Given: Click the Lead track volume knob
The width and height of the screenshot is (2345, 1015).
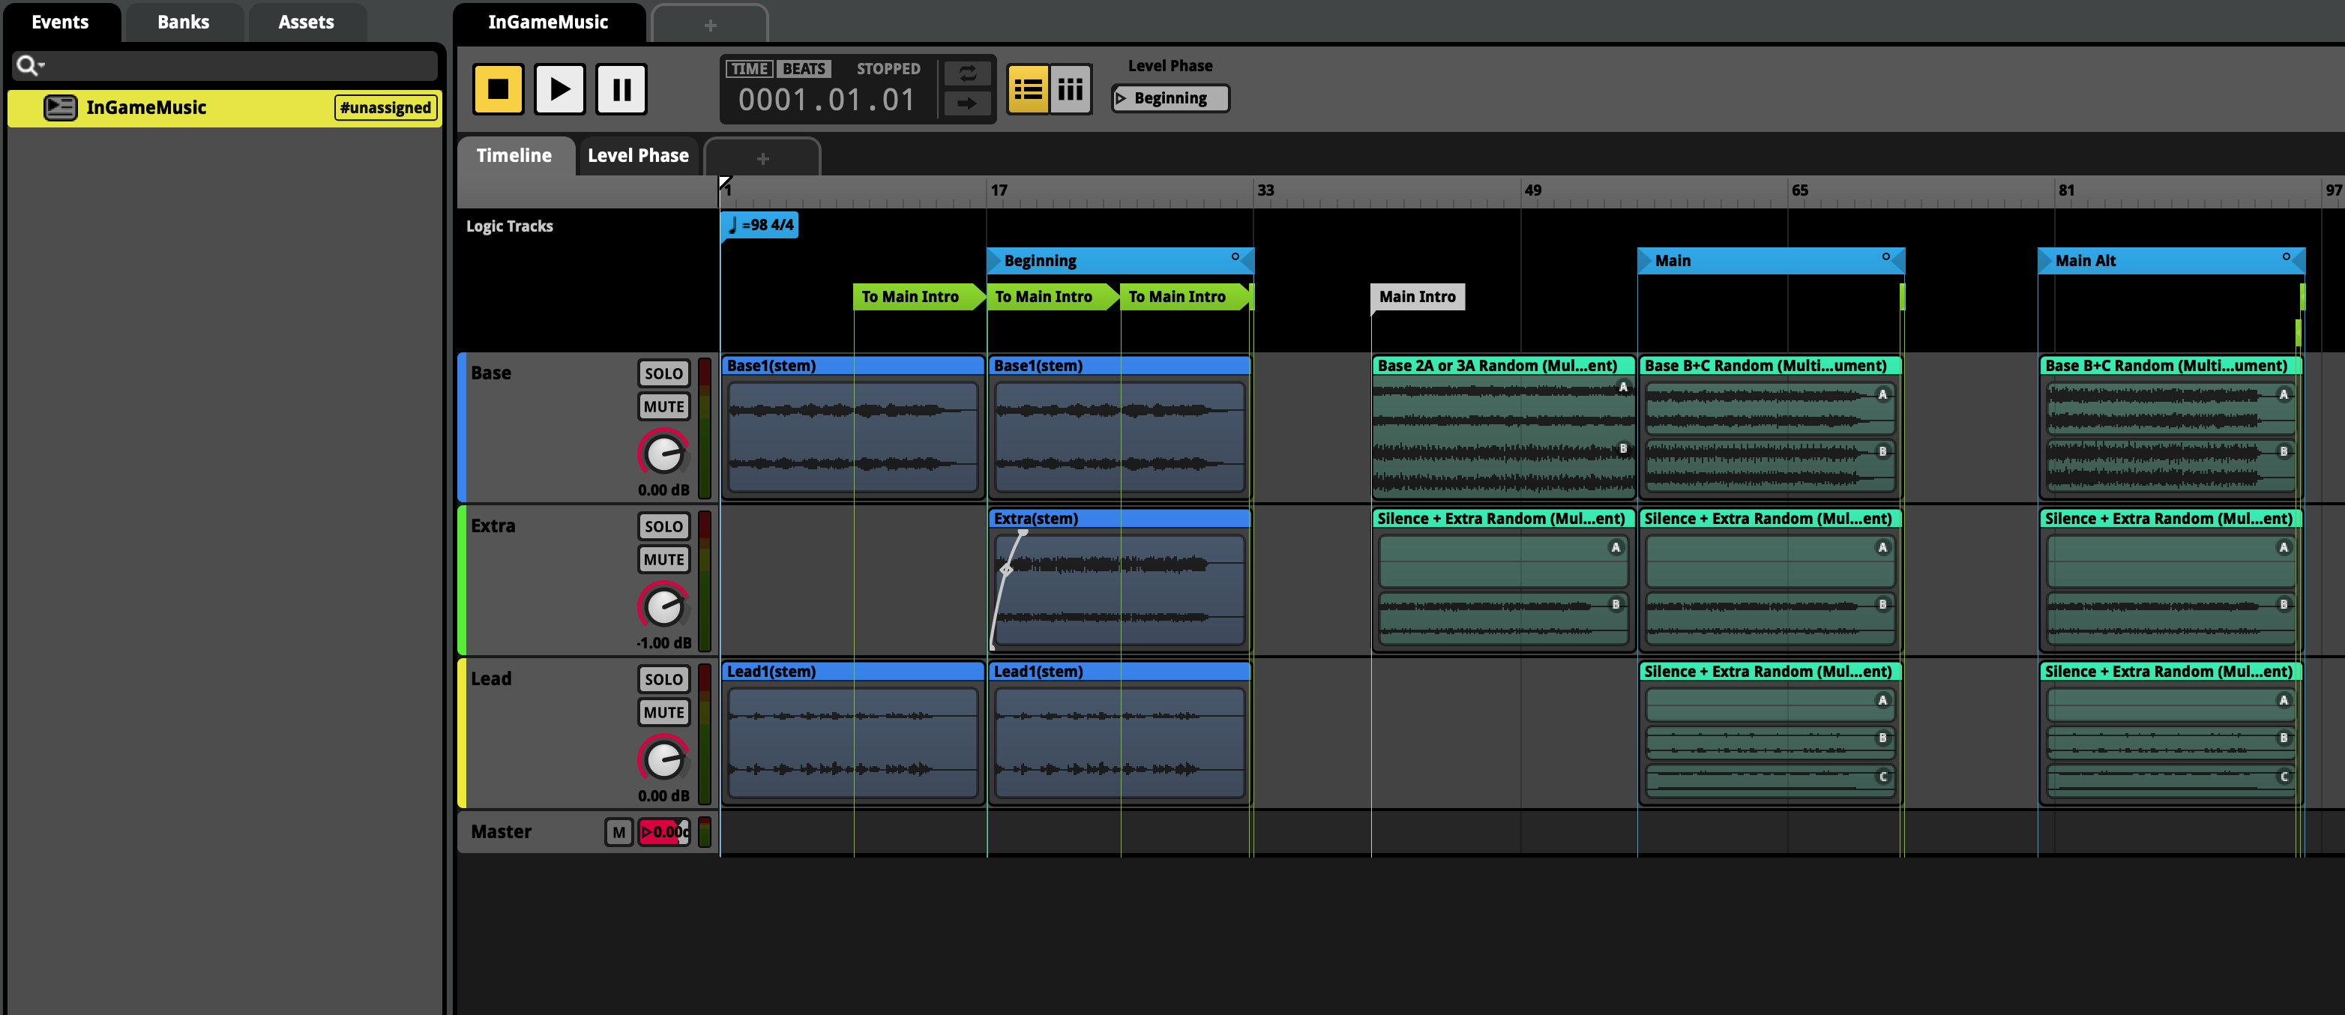Looking at the screenshot, I should coord(663,759).
